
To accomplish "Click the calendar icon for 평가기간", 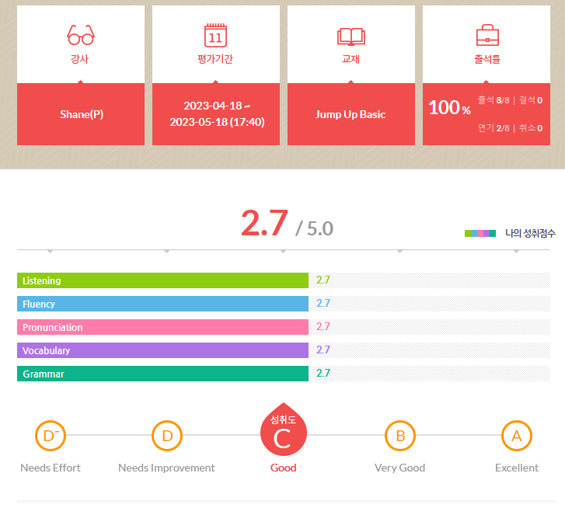I will click(x=215, y=36).
